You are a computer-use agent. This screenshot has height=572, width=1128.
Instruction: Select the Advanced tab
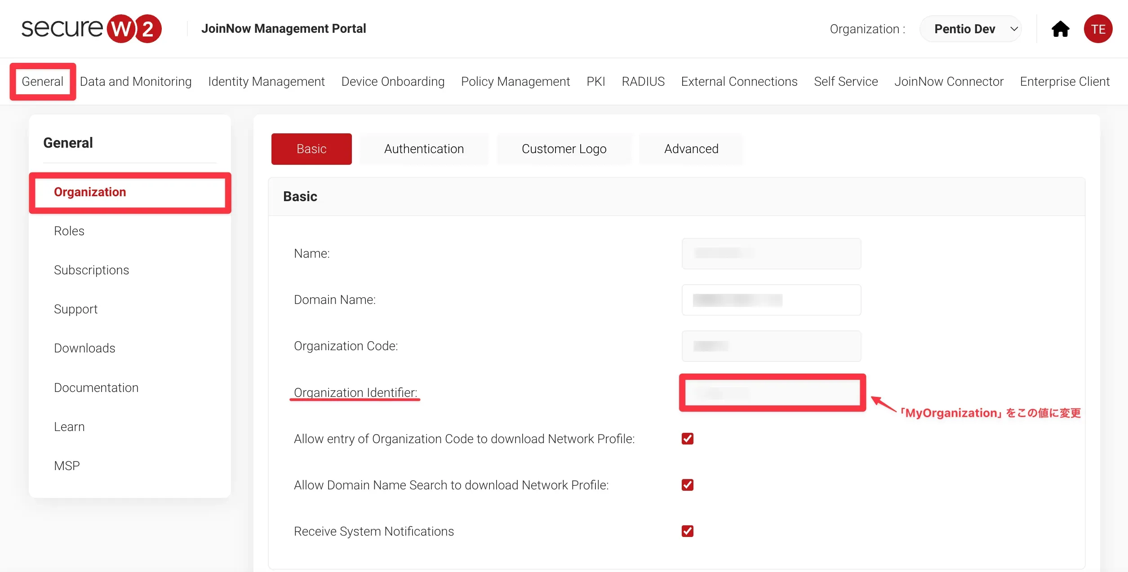tap(691, 149)
